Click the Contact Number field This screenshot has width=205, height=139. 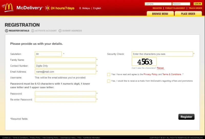[65, 66]
